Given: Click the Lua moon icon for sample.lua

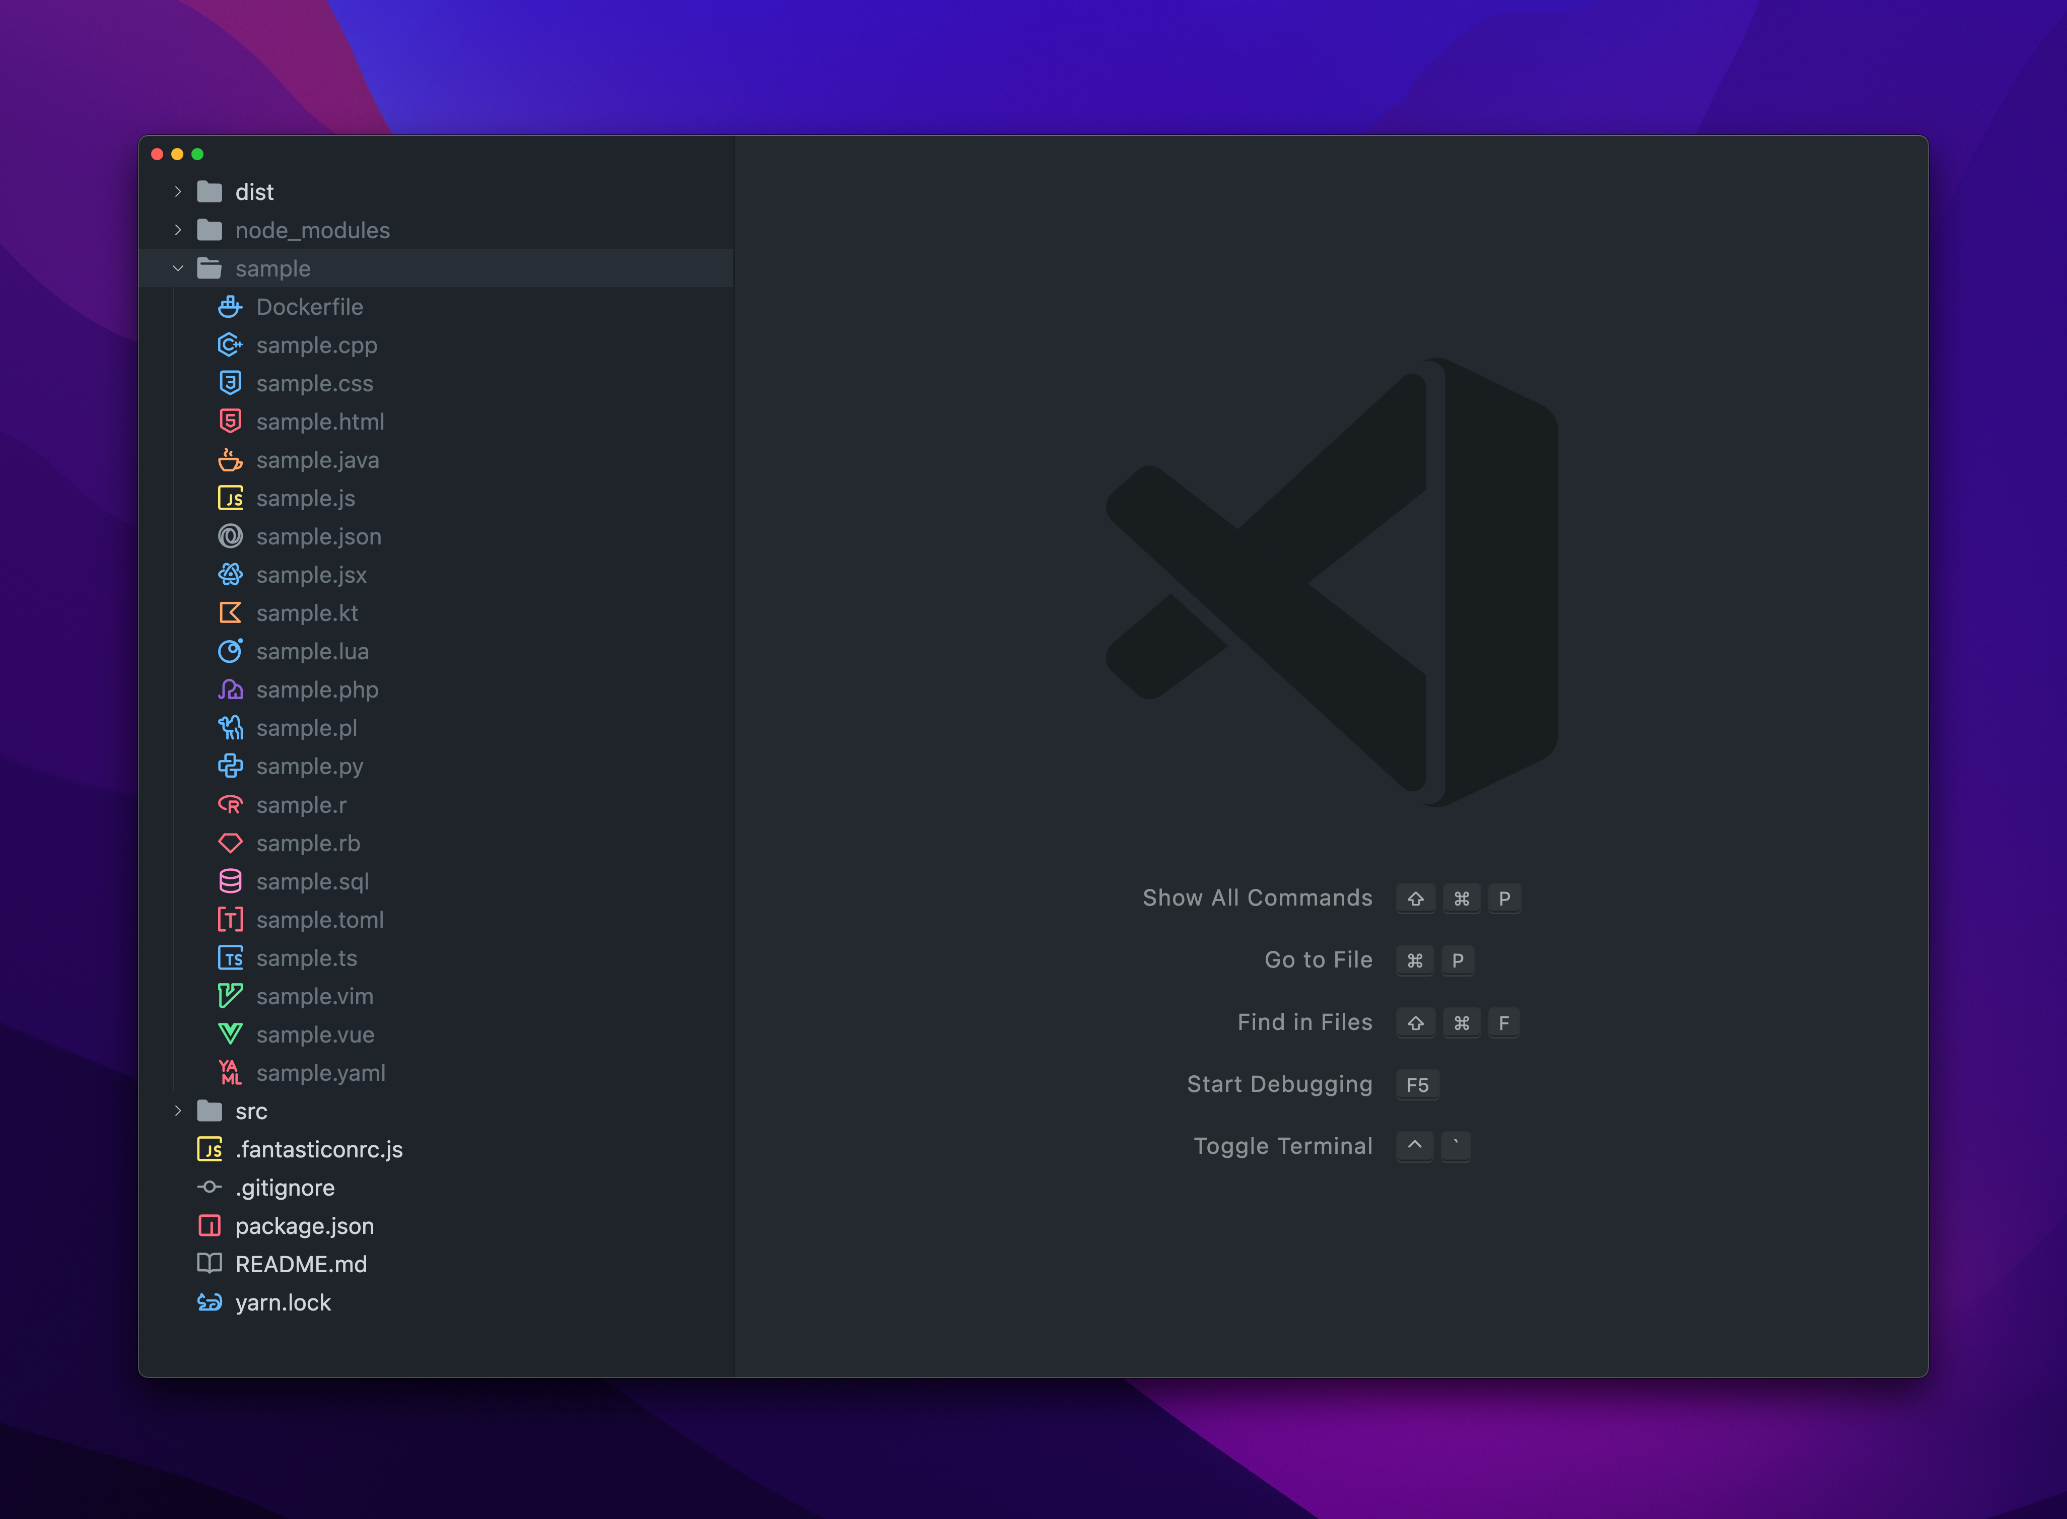Looking at the screenshot, I should [230, 651].
